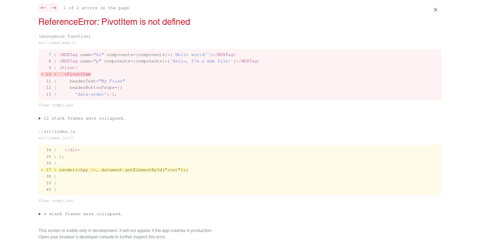
Task: Click the development-only notice text
Action: pyautogui.click(x=125, y=230)
